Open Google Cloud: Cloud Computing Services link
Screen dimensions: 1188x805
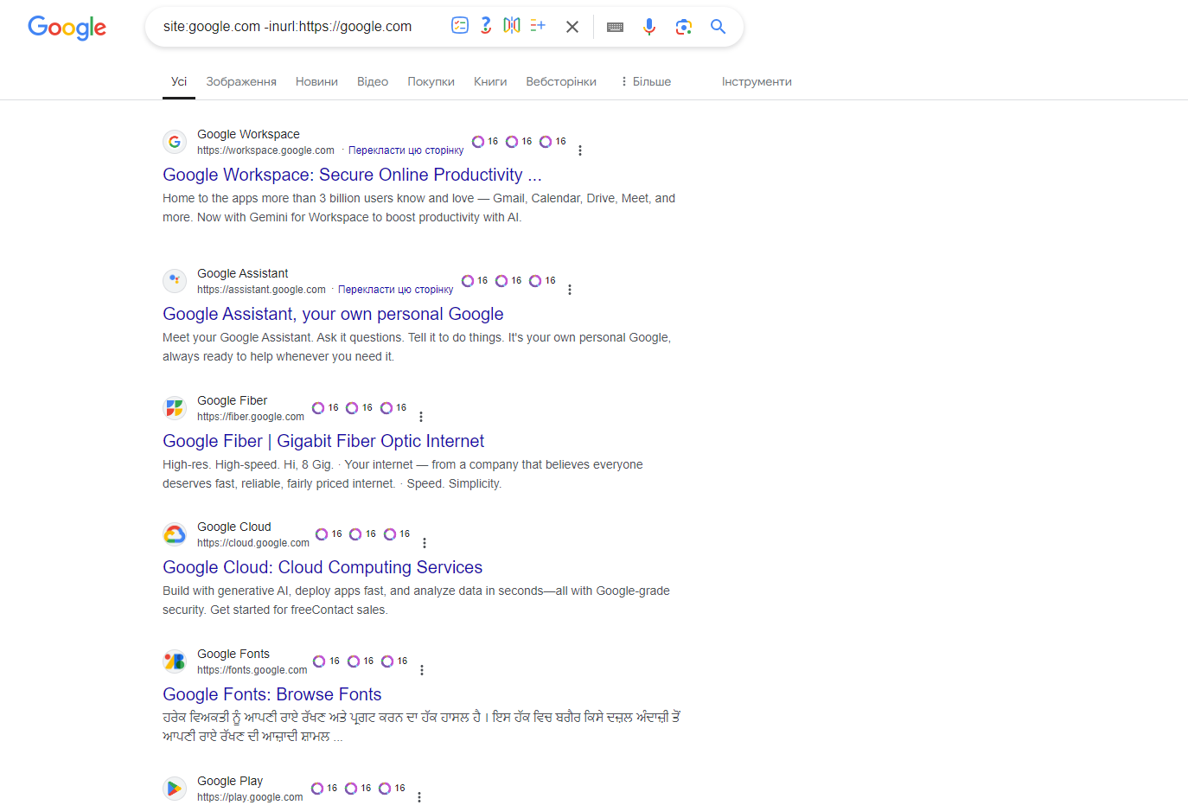pyautogui.click(x=323, y=567)
